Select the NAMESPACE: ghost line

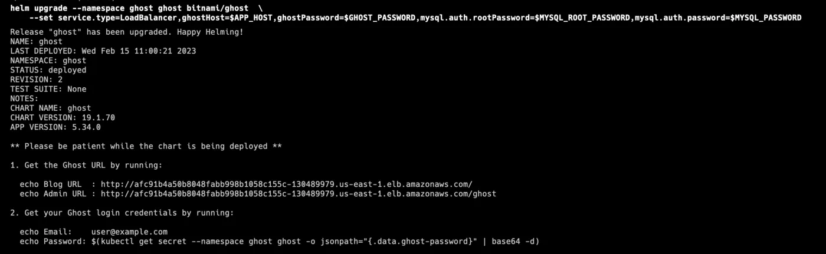click(x=48, y=60)
